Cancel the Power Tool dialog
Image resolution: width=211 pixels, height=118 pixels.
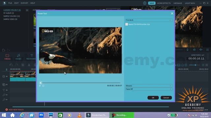[x=166, y=98]
